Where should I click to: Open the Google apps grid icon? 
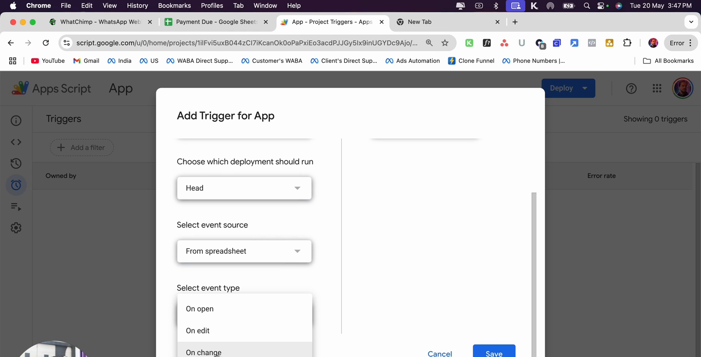657,88
